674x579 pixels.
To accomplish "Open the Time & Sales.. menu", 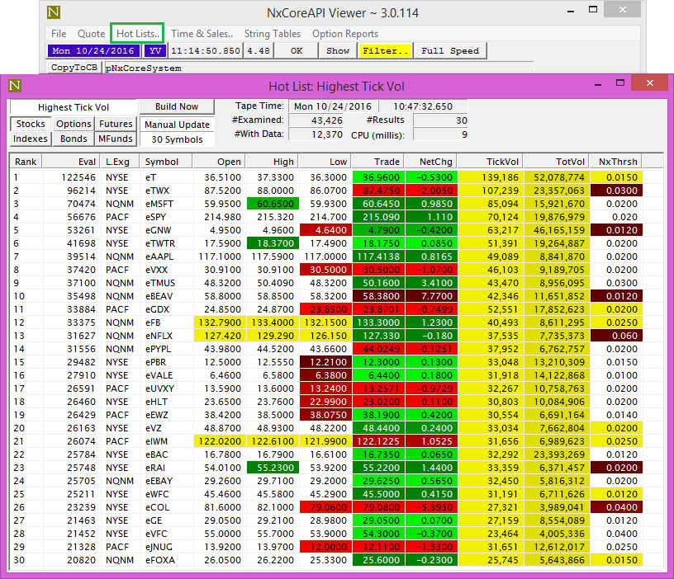I will 202,34.
